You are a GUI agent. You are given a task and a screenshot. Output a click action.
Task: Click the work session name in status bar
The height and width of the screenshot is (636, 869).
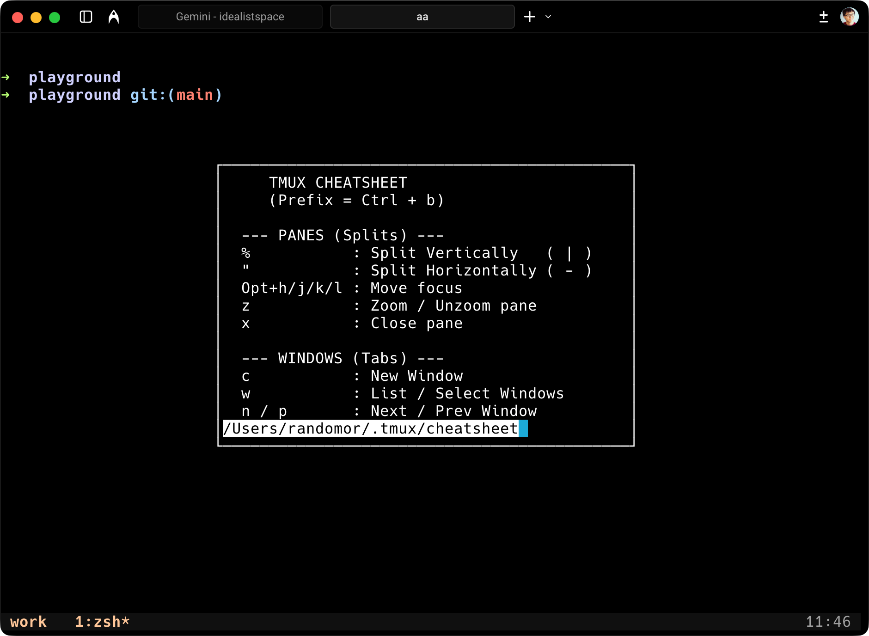(29, 621)
